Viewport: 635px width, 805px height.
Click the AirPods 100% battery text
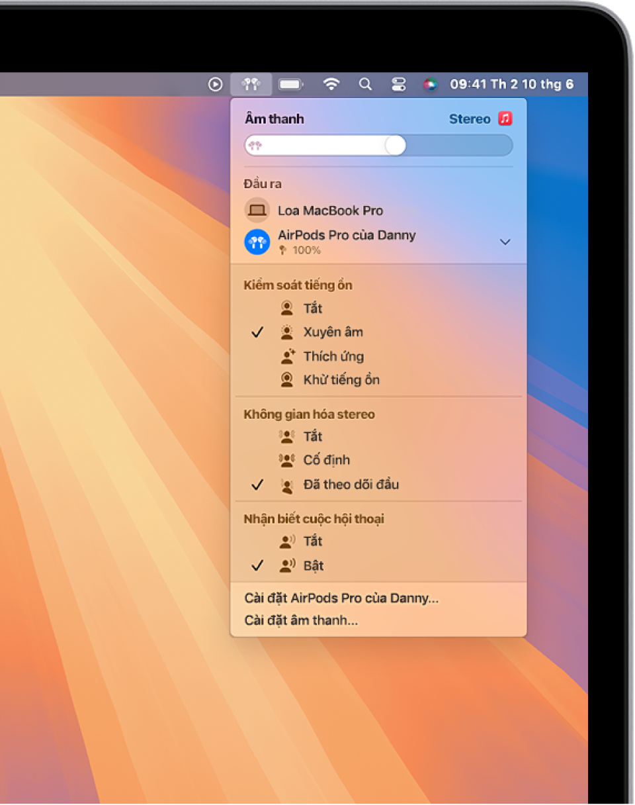pos(307,250)
